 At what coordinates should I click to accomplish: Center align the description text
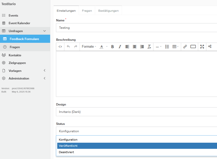pyautogui.click(x=135, y=47)
